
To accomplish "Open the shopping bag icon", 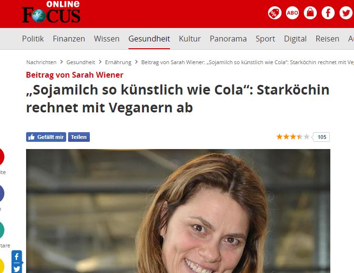I will (x=310, y=13).
